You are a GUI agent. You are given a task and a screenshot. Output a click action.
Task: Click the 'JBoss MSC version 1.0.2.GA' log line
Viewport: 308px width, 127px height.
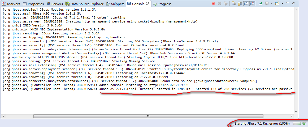click(42, 13)
